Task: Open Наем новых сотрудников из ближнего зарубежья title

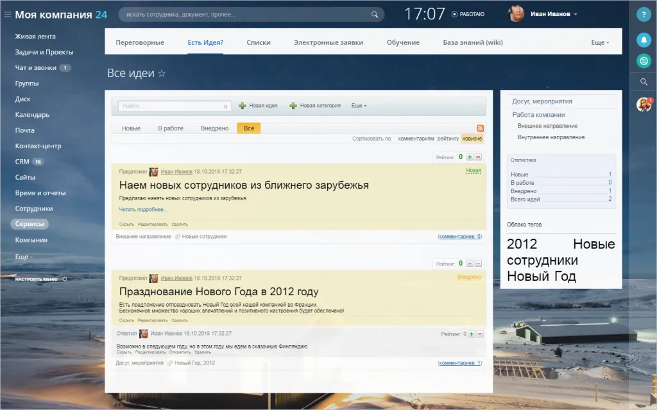Action: (x=244, y=185)
